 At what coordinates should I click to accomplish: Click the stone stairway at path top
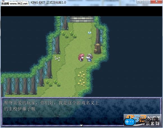tap(81, 19)
